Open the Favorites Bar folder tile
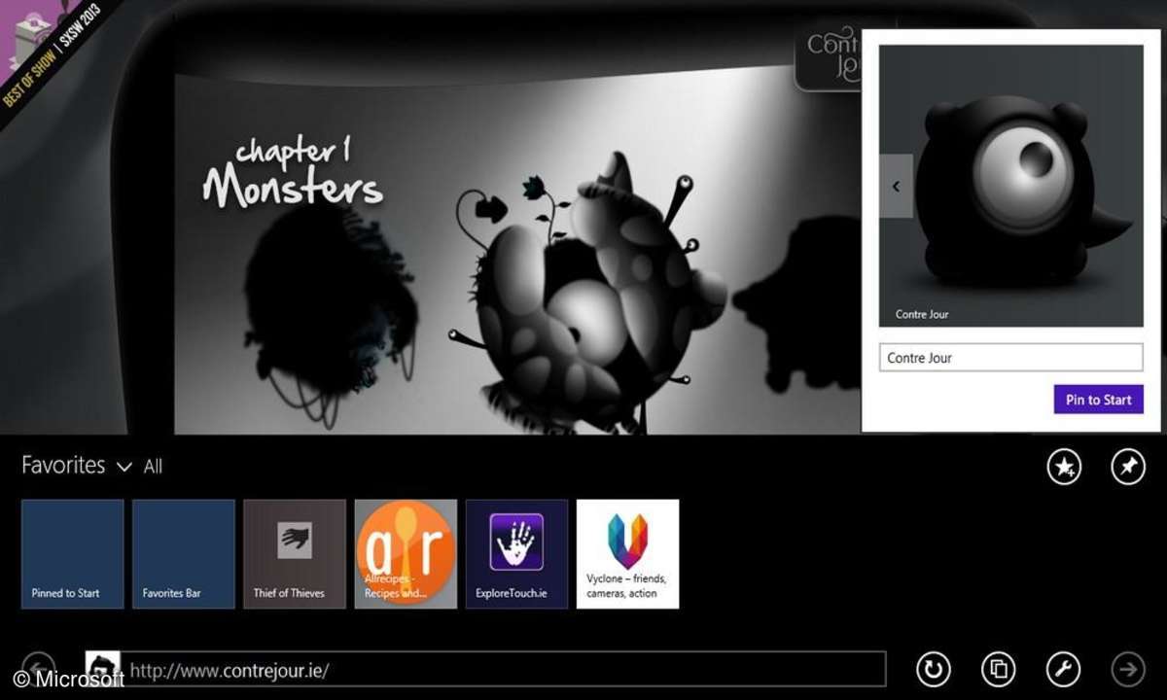Screen dimensions: 1167x700 184,554
